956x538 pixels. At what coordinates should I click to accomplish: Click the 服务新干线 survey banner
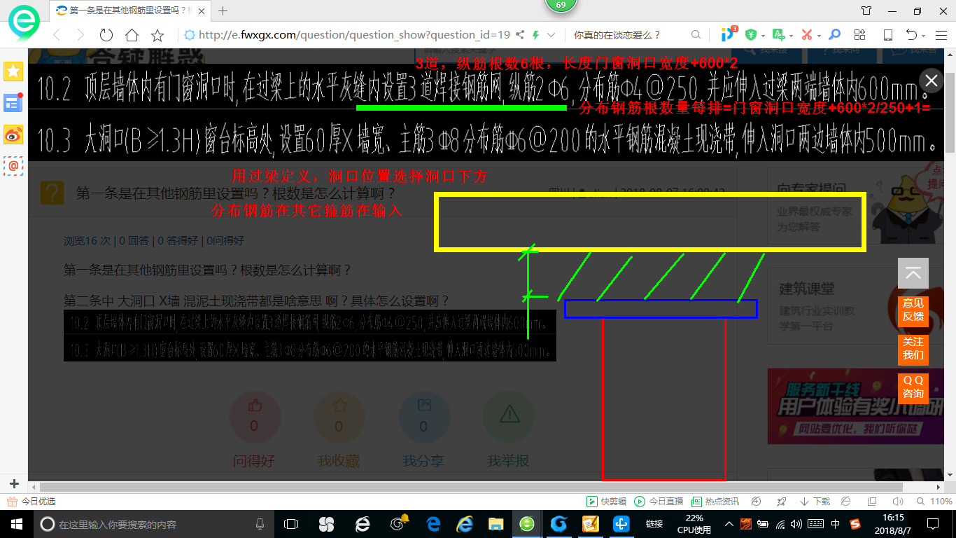pos(855,406)
